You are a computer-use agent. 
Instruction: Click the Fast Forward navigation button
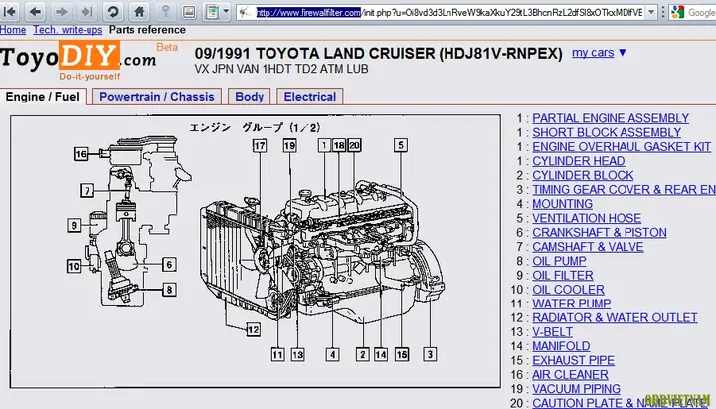[x=87, y=11]
